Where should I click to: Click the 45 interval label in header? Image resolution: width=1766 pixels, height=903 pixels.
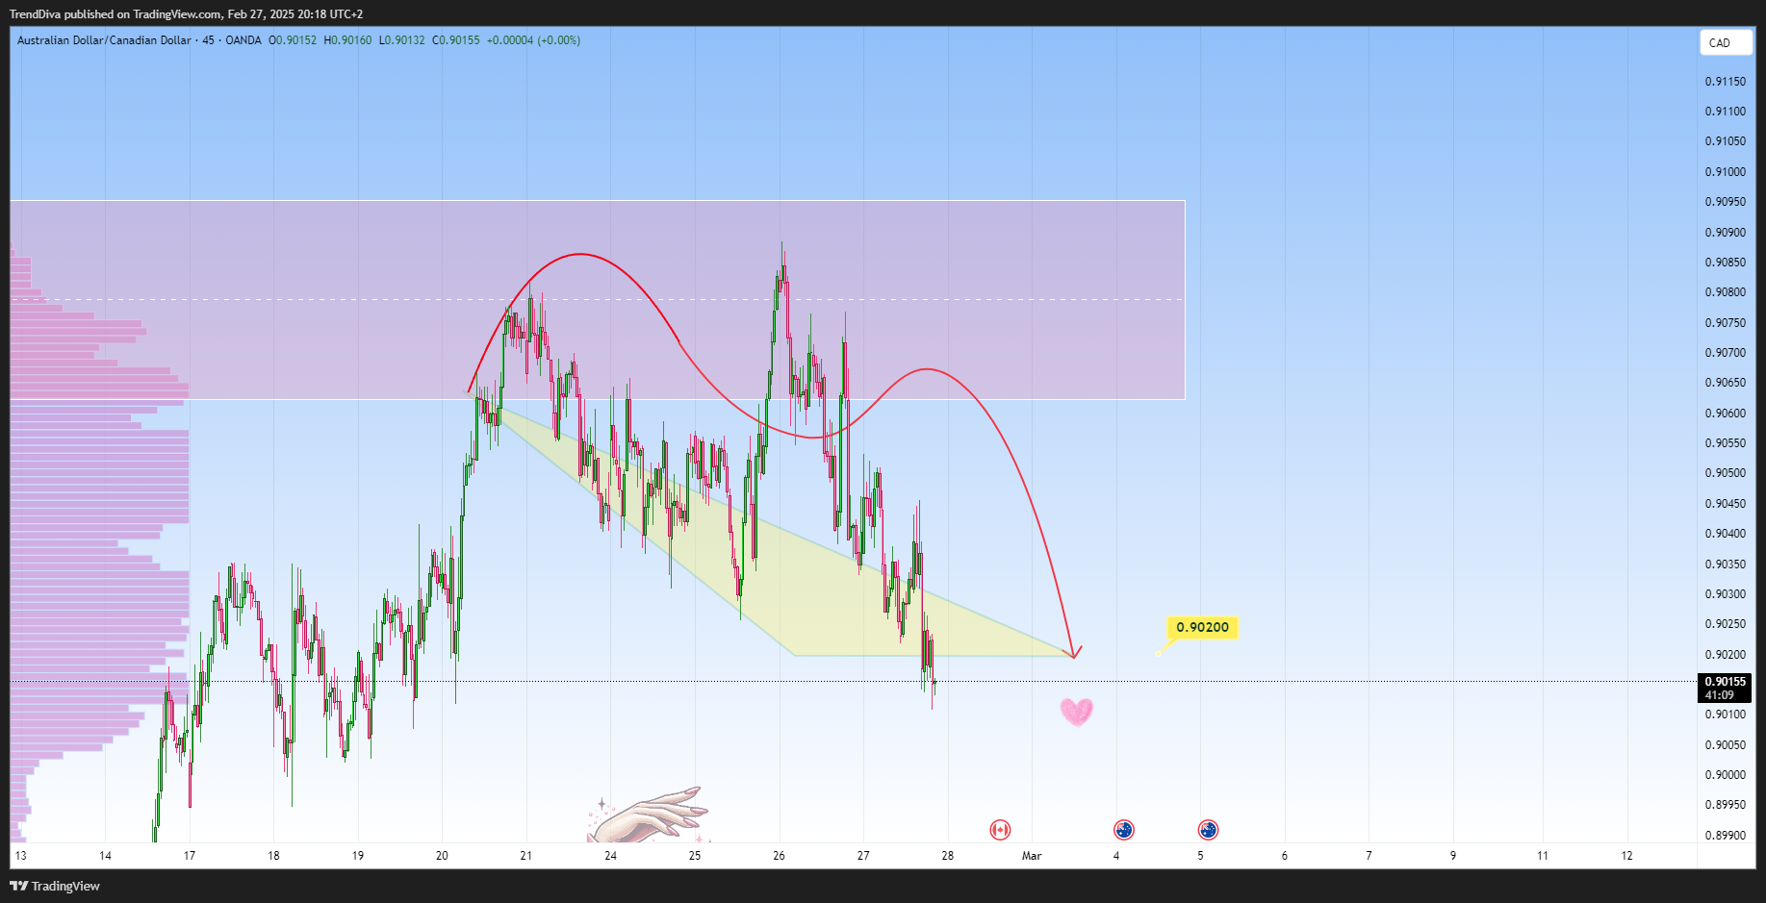[x=208, y=40]
